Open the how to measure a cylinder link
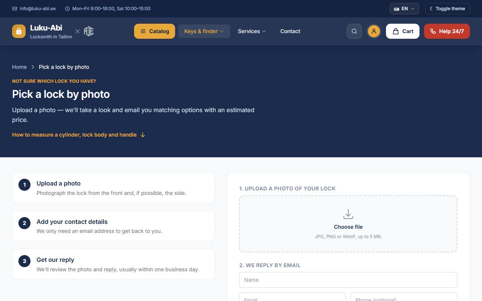The width and height of the screenshot is (482, 301). (78, 135)
